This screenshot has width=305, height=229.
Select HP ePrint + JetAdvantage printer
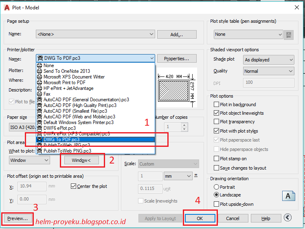tap(95, 88)
